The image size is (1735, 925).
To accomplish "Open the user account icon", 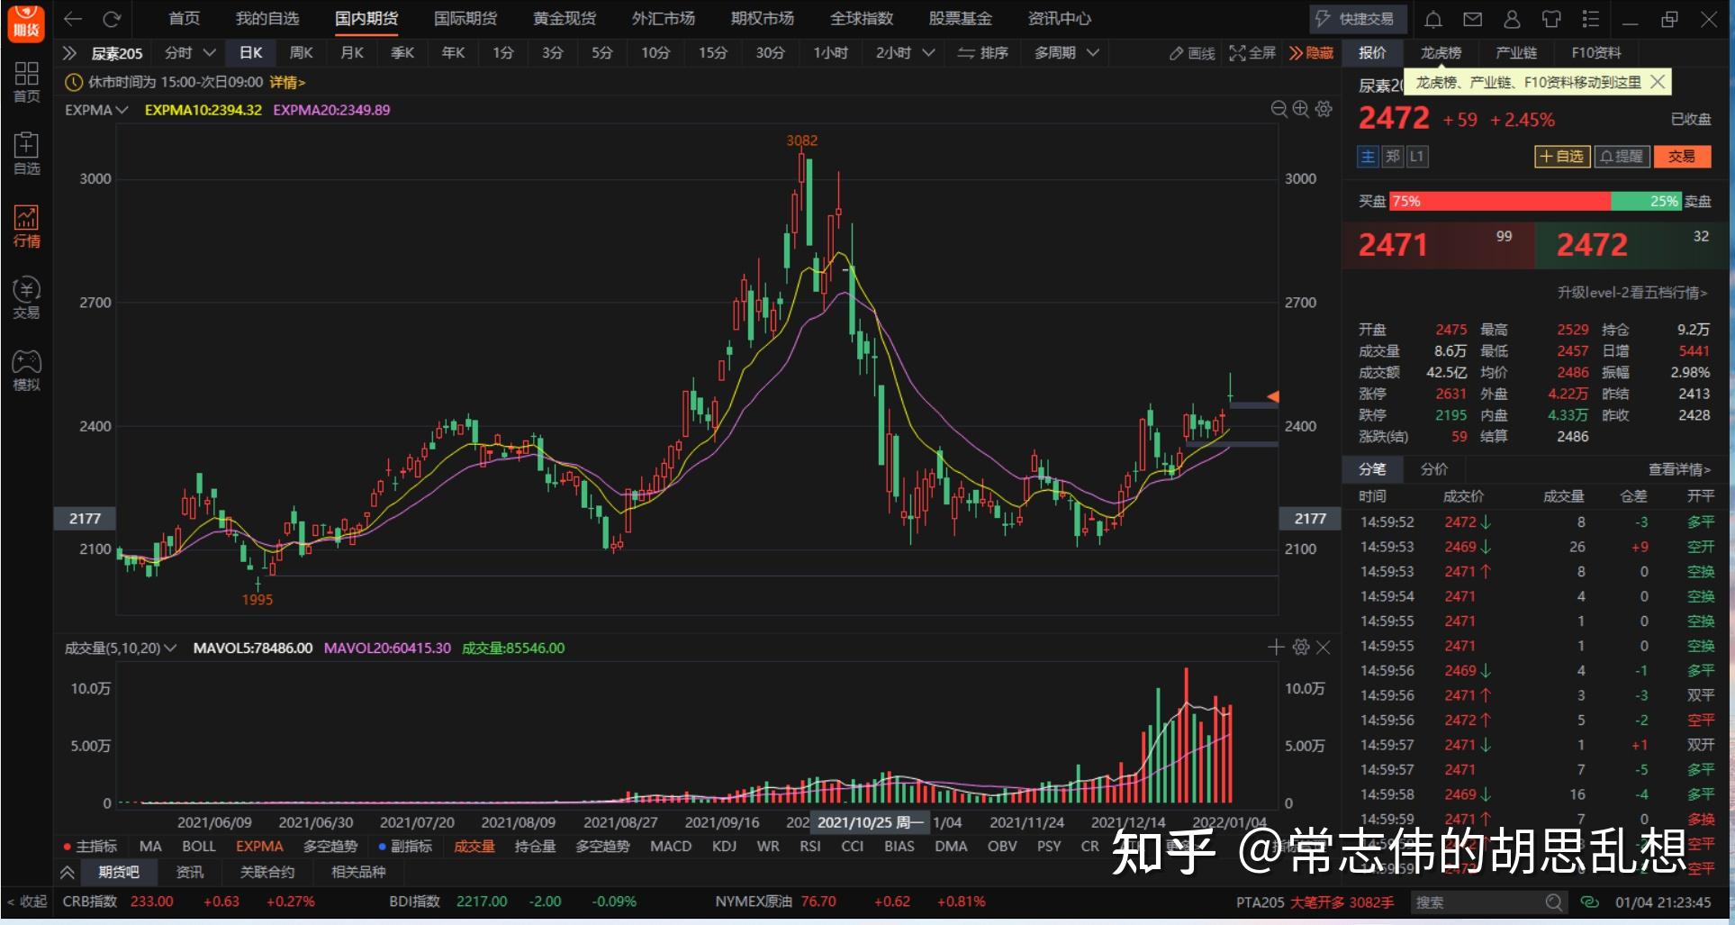I will pos(1513,19).
